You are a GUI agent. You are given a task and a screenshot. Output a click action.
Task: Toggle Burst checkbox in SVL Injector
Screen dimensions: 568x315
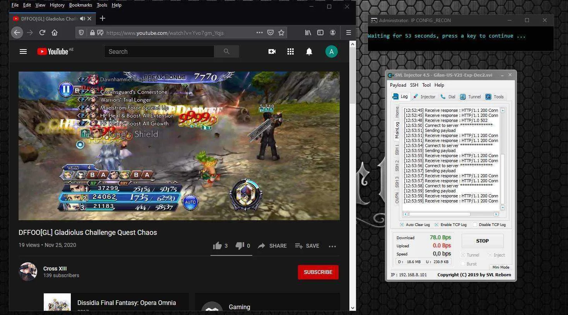(x=463, y=264)
